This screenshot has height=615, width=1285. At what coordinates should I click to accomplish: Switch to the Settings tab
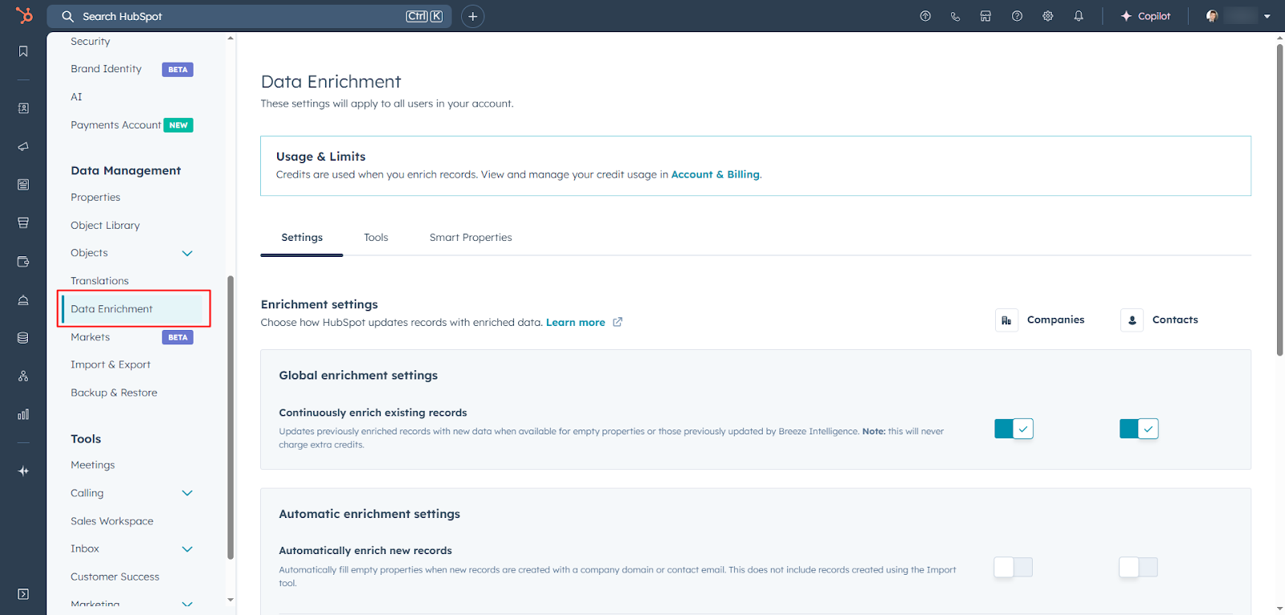[x=302, y=238]
